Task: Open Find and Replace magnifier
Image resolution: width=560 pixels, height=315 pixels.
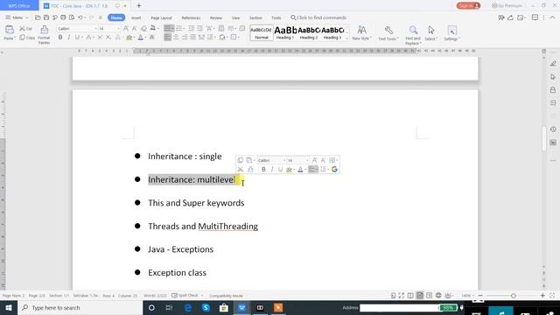Action: click(413, 31)
